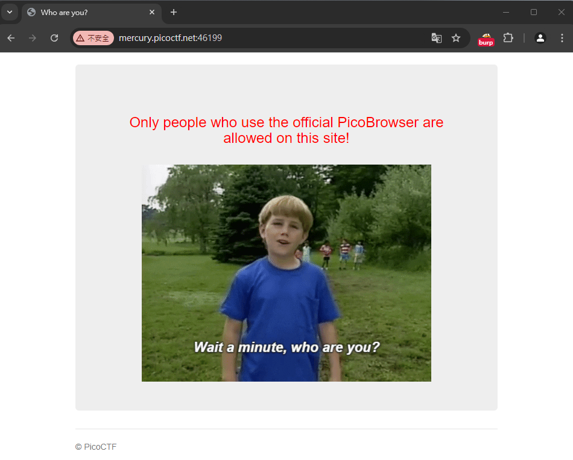
Task: Open the user profile icon
Action: pyautogui.click(x=540, y=38)
